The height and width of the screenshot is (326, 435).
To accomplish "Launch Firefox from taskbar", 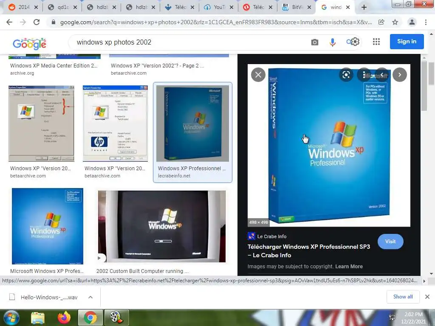I will 64,318.
